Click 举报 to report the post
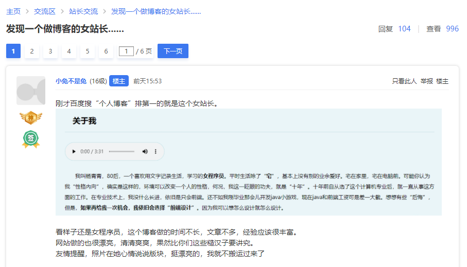Image resolution: width=467 pixels, height=267 pixels. [426, 81]
